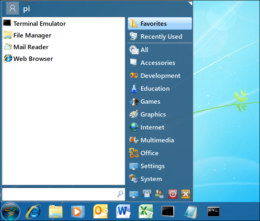
Task: Open the switch users icon
Action: tap(159, 194)
